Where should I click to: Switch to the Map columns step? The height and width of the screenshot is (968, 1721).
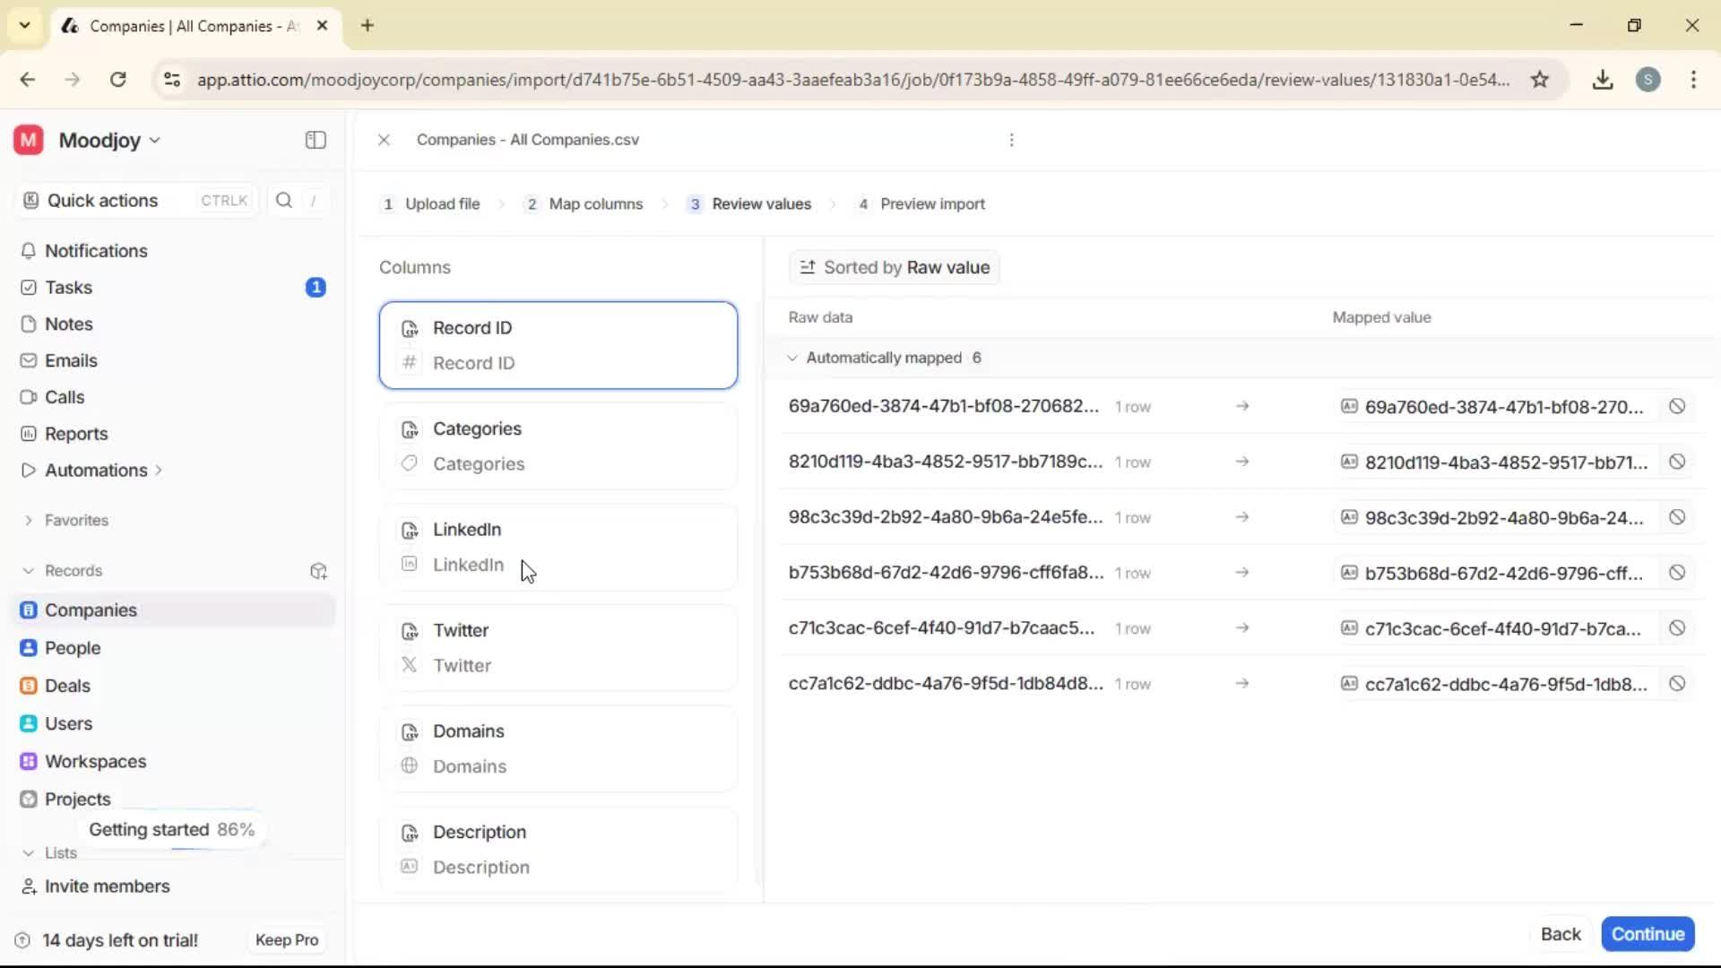(x=595, y=203)
